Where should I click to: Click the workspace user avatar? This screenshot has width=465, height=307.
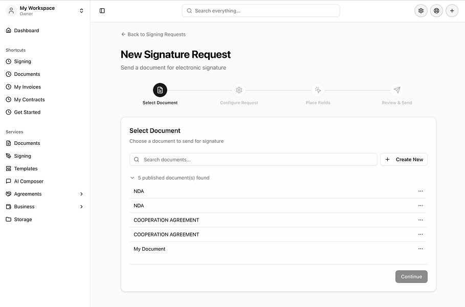[x=11, y=11]
